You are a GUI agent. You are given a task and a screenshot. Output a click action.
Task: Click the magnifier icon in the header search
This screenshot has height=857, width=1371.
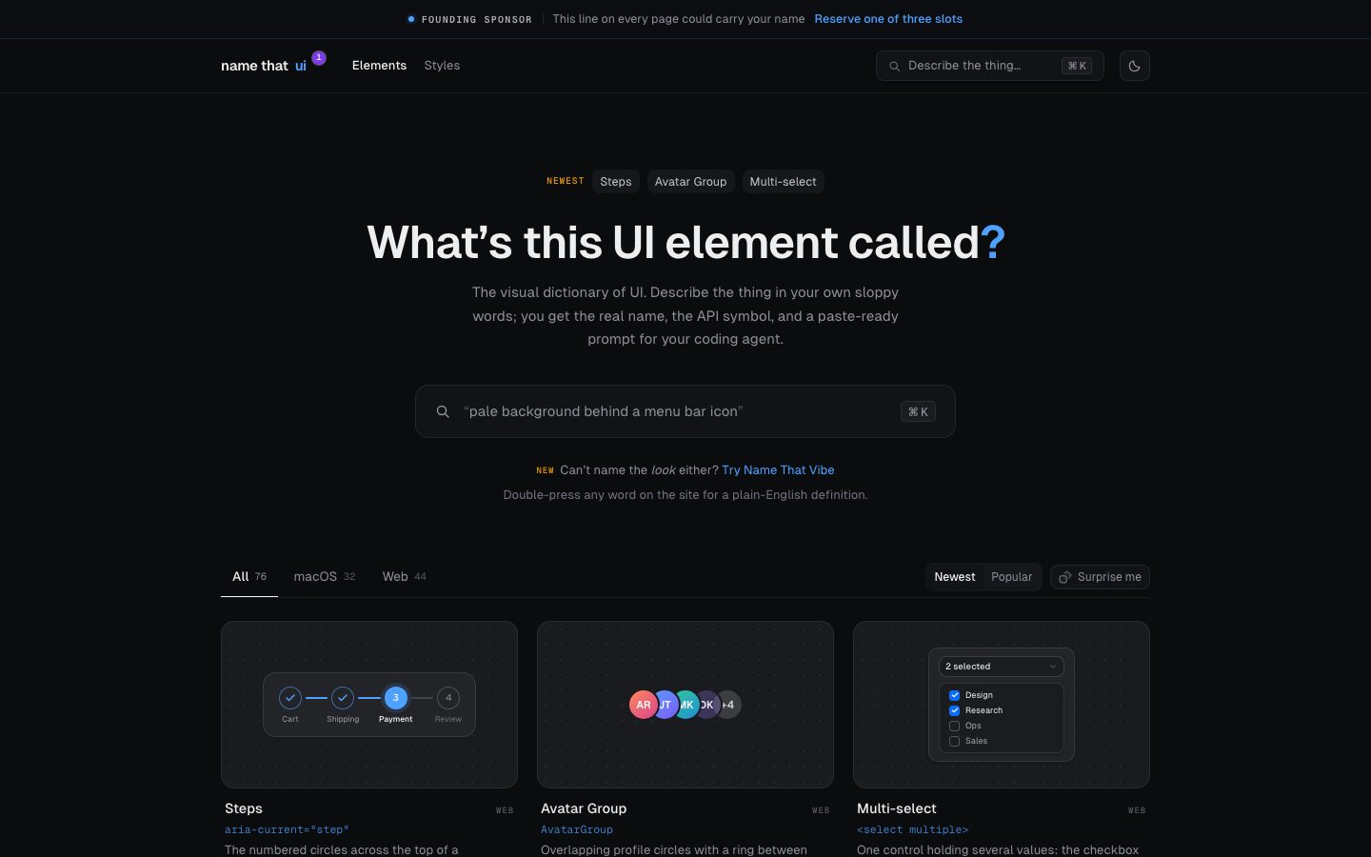894,67
